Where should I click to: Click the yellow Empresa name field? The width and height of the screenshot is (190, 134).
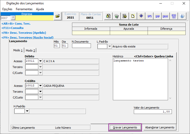34,18
